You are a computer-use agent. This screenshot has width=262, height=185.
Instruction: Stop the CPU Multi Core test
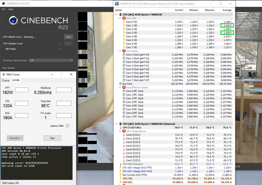[69, 37]
